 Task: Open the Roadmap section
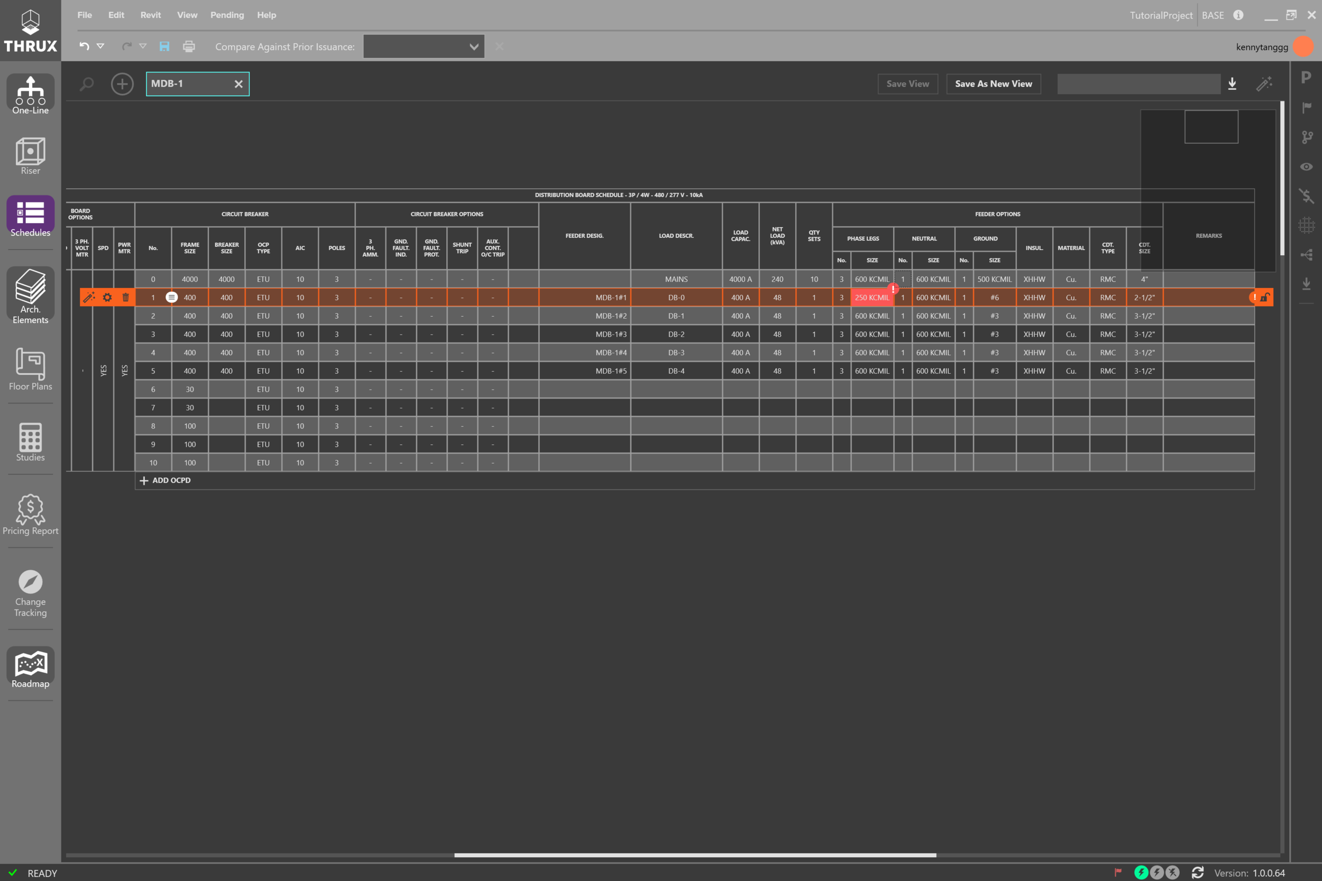coord(30,668)
